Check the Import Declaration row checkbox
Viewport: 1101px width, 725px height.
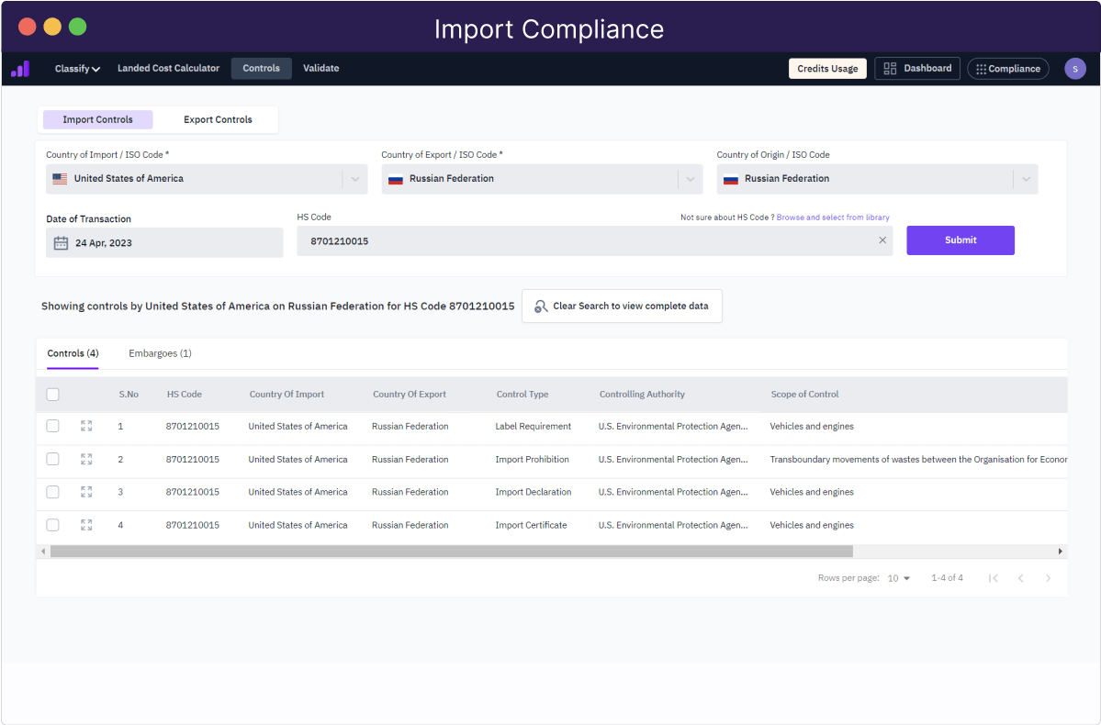52,492
